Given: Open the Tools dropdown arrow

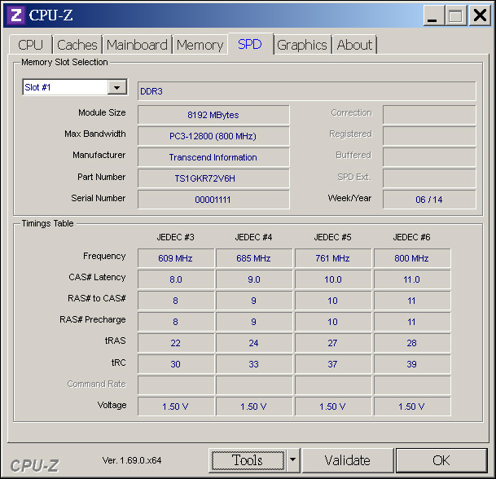Looking at the screenshot, I should [x=293, y=460].
